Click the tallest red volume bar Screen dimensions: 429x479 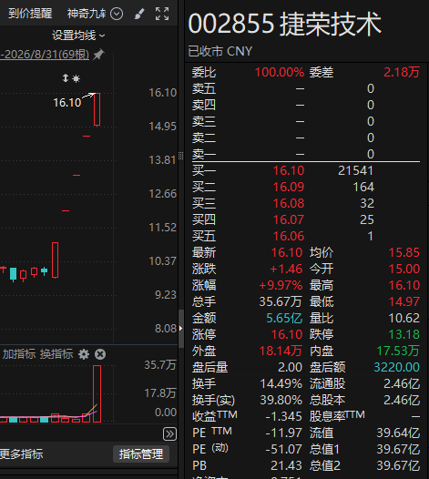(97, 393)
